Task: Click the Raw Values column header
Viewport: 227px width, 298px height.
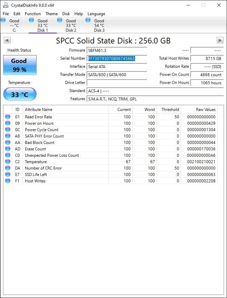Action: 199,110
